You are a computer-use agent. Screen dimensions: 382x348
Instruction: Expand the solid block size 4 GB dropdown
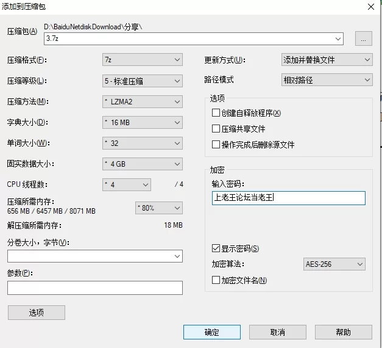pos(143,164)
